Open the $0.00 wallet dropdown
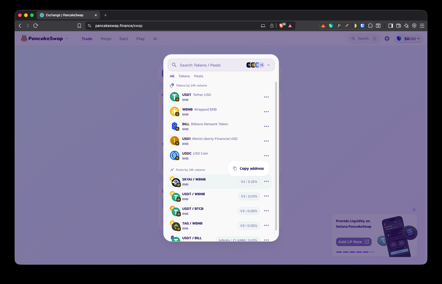This screenshot has width=442, height=284. tap(409, 39)
